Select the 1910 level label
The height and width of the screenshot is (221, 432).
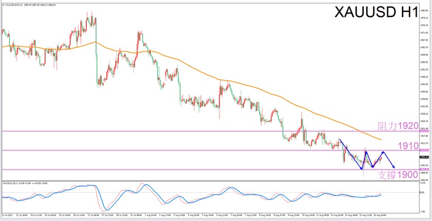click(x=408, y=146)
